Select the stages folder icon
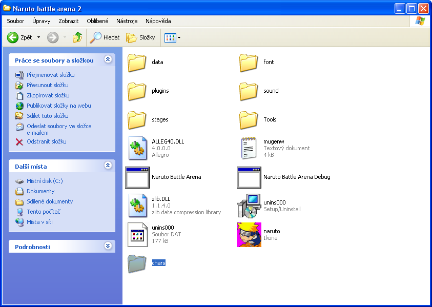Screen dimensions: 432x307 (x=137, y=120)
